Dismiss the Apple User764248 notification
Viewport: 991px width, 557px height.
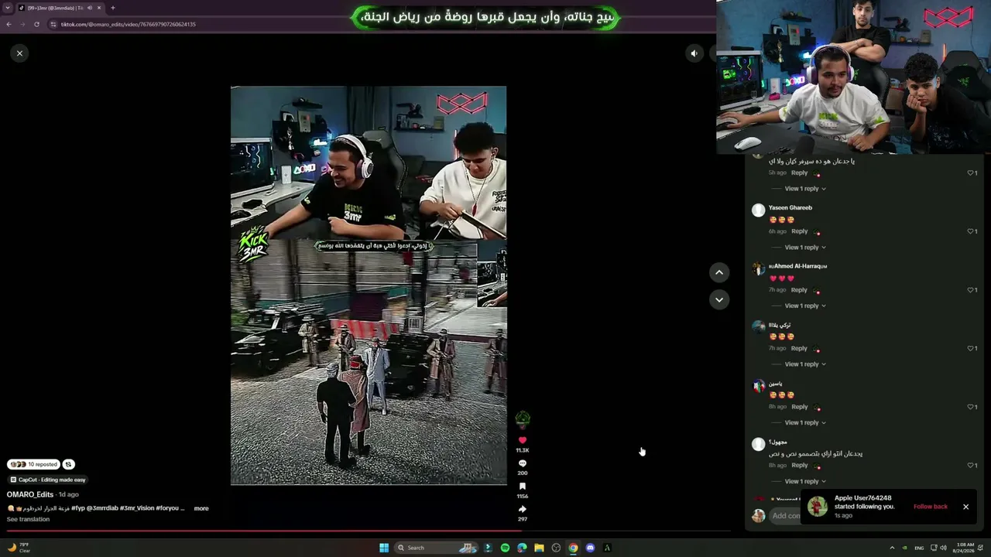pyautogui.click(x=965, y=507)
